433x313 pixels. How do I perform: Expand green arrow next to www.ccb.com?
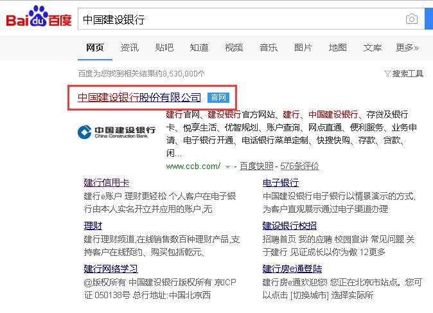tap(227, 166)
